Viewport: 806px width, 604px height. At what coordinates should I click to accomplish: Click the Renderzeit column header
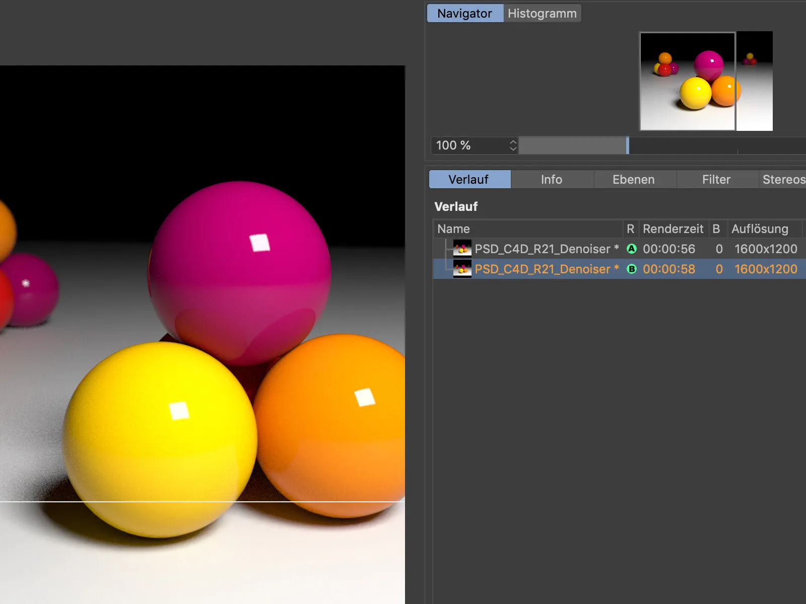coord(674,229)
